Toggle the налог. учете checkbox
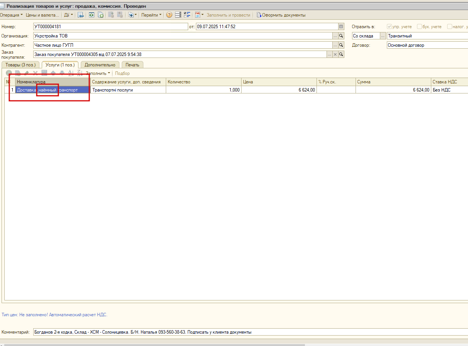The height and width of the screenshot is (346, 468). 449,27
